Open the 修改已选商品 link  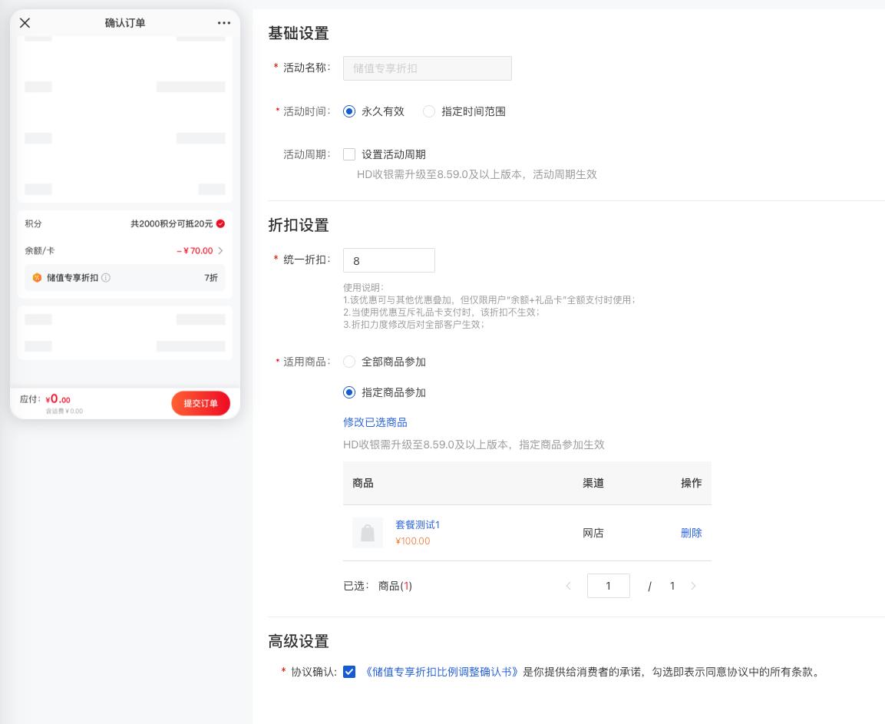tap(375, 422)
